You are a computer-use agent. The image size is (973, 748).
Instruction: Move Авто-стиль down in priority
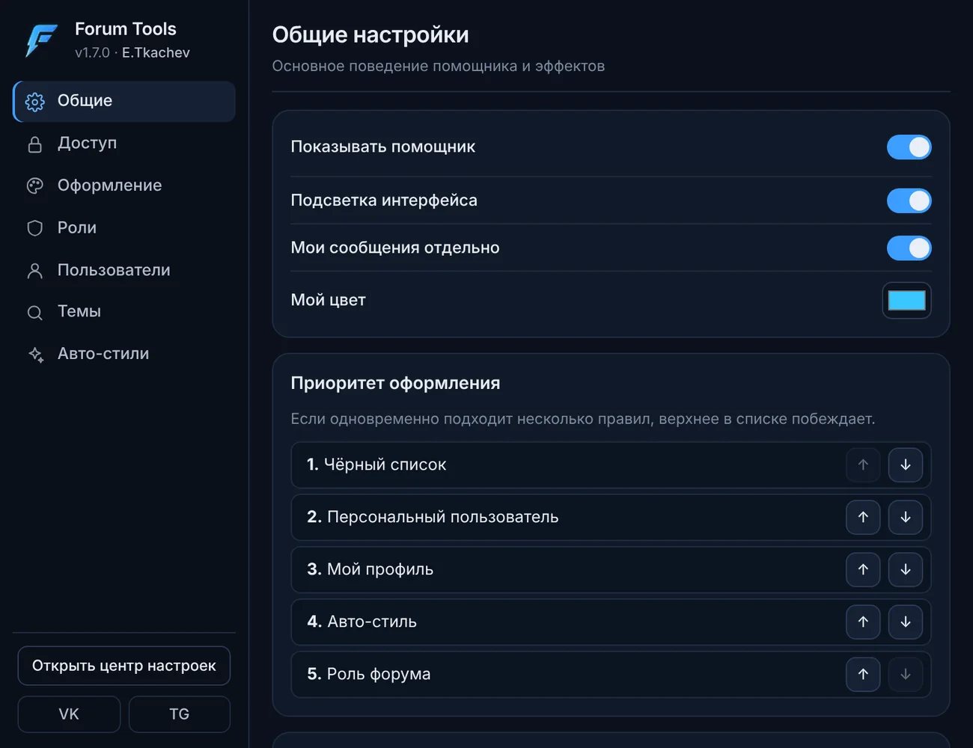(x=906, y=622)
